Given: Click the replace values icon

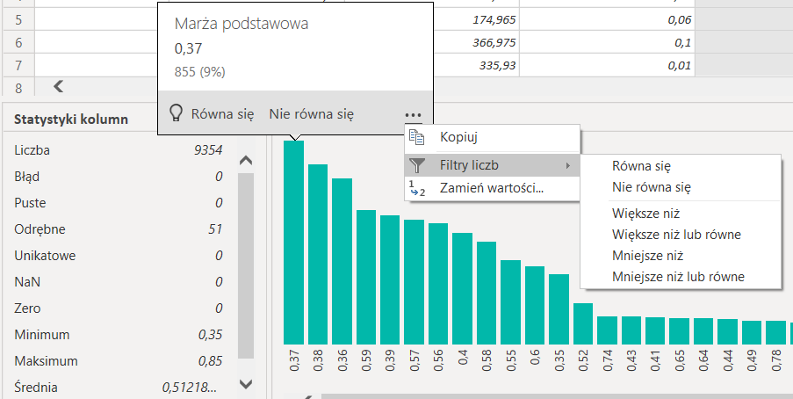Looking at the screenshot, I should coord(417,188).
